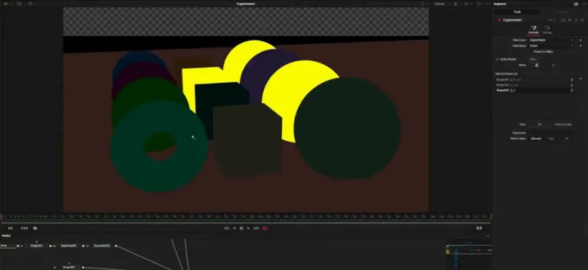Select Shape3D1_2_1 in matte list
The width and height of the screenshot is (588, 270).
click(505, 90)
